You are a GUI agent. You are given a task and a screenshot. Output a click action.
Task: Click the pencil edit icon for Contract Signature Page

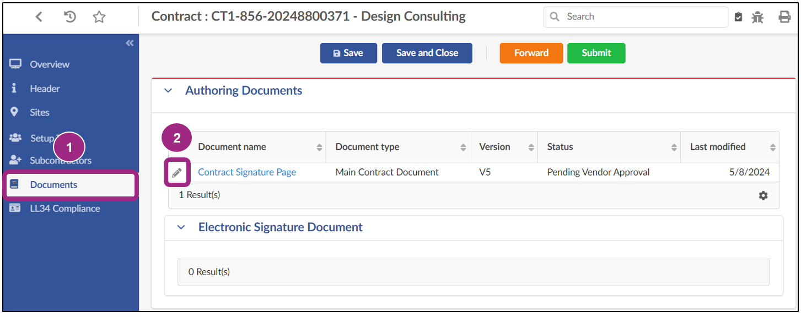point(176,172)
